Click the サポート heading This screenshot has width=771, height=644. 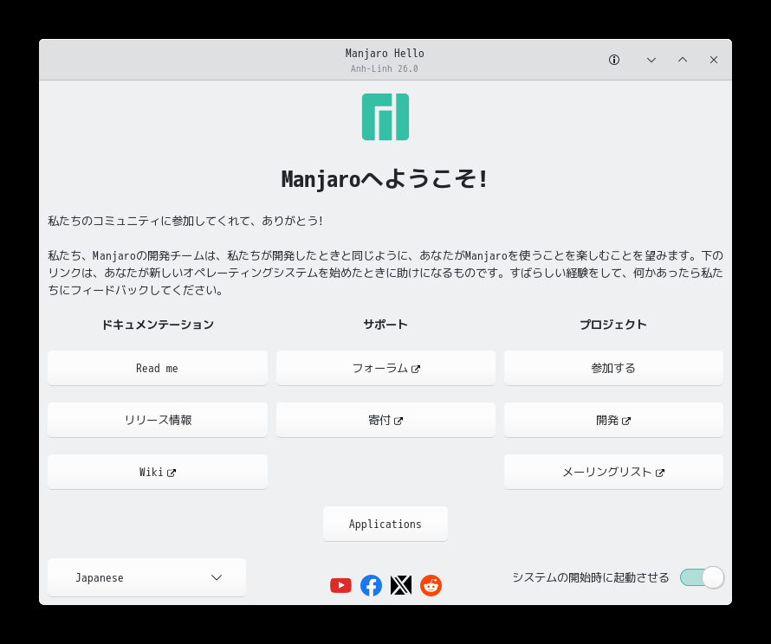tap(385, 325)
